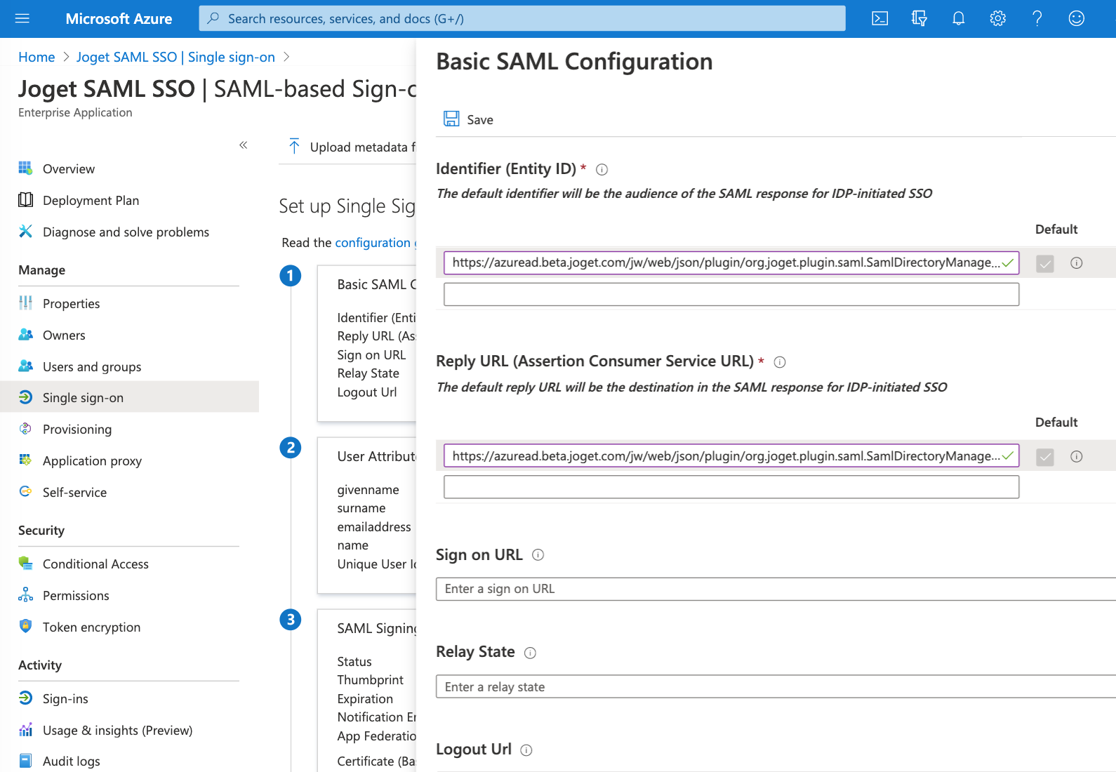The image size is (1116, 772).
Task: Toggle the Default checkbox for the Reply URL
Action: [x=1044, y=457]
